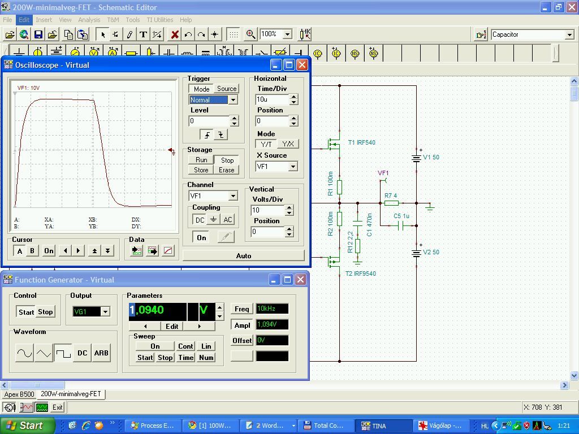Enable AC coupling on the oscilloscope

pyautogui.click(x=227, y=220)
